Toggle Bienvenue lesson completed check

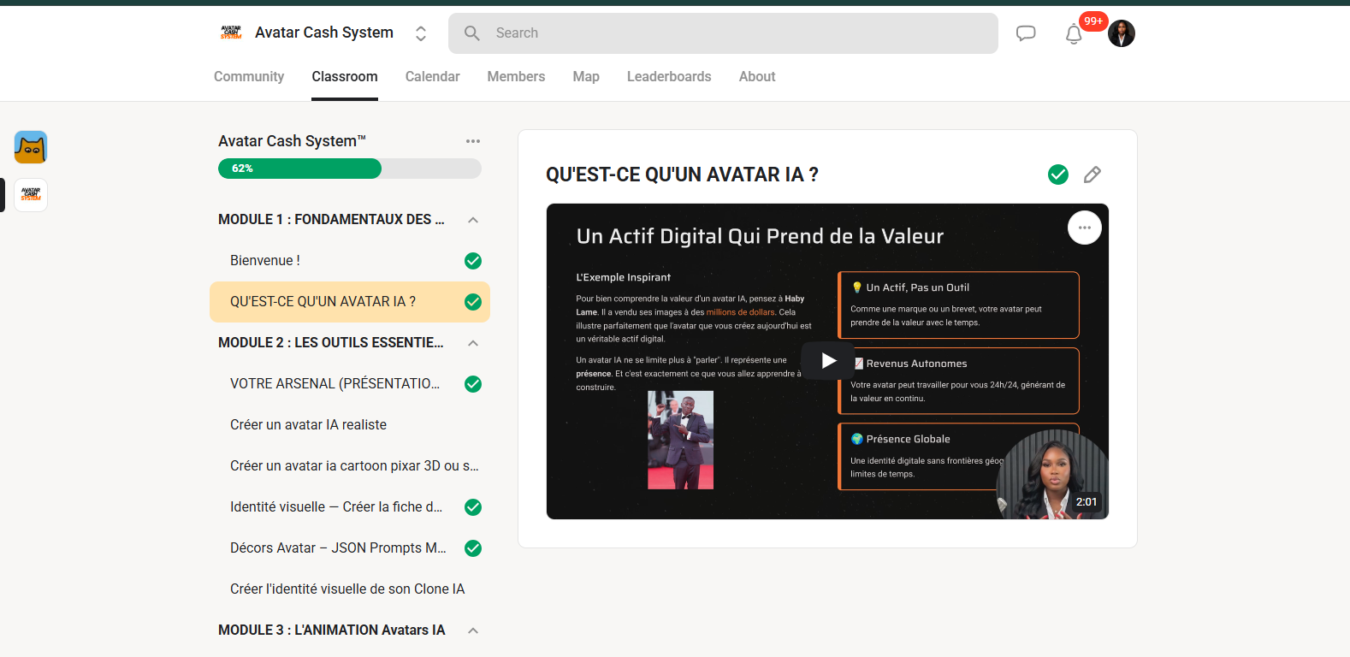point(473,261)
